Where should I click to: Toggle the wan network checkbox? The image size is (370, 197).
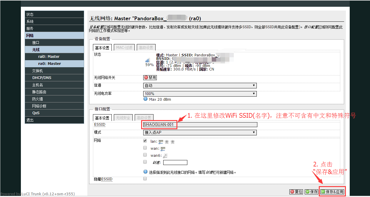[x=145, y=148]
